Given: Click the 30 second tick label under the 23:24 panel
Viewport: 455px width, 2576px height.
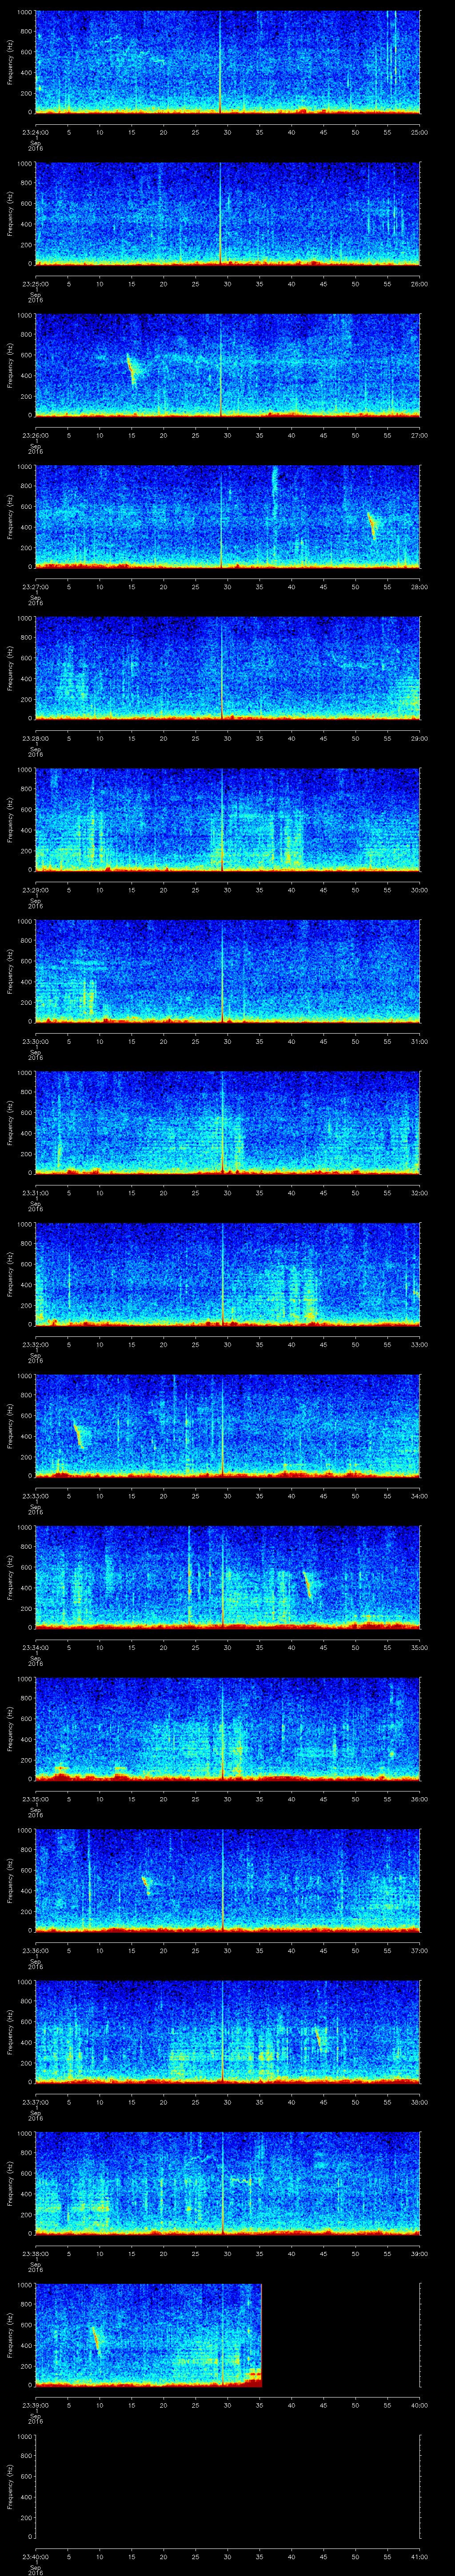Looking at the screenshot, I should click(227, 132).
